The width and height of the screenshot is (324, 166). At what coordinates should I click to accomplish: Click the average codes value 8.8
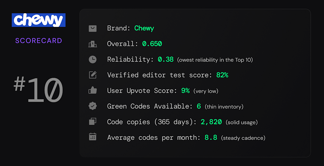[211, 137]
